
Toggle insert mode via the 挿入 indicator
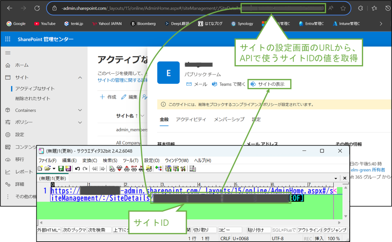[x=319, y=238]
